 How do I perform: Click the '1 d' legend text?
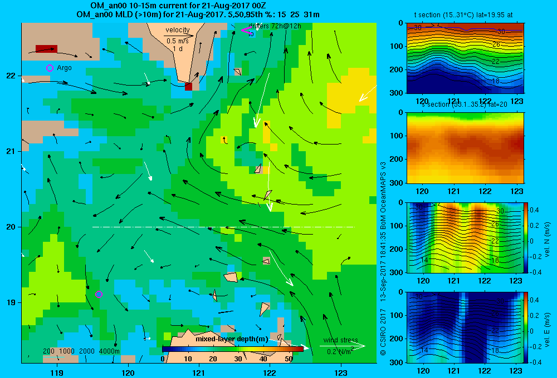(178, 48)
